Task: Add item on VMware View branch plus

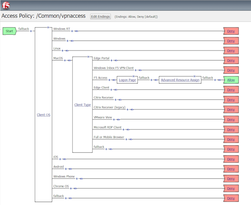Action: (x=114, y=119)
